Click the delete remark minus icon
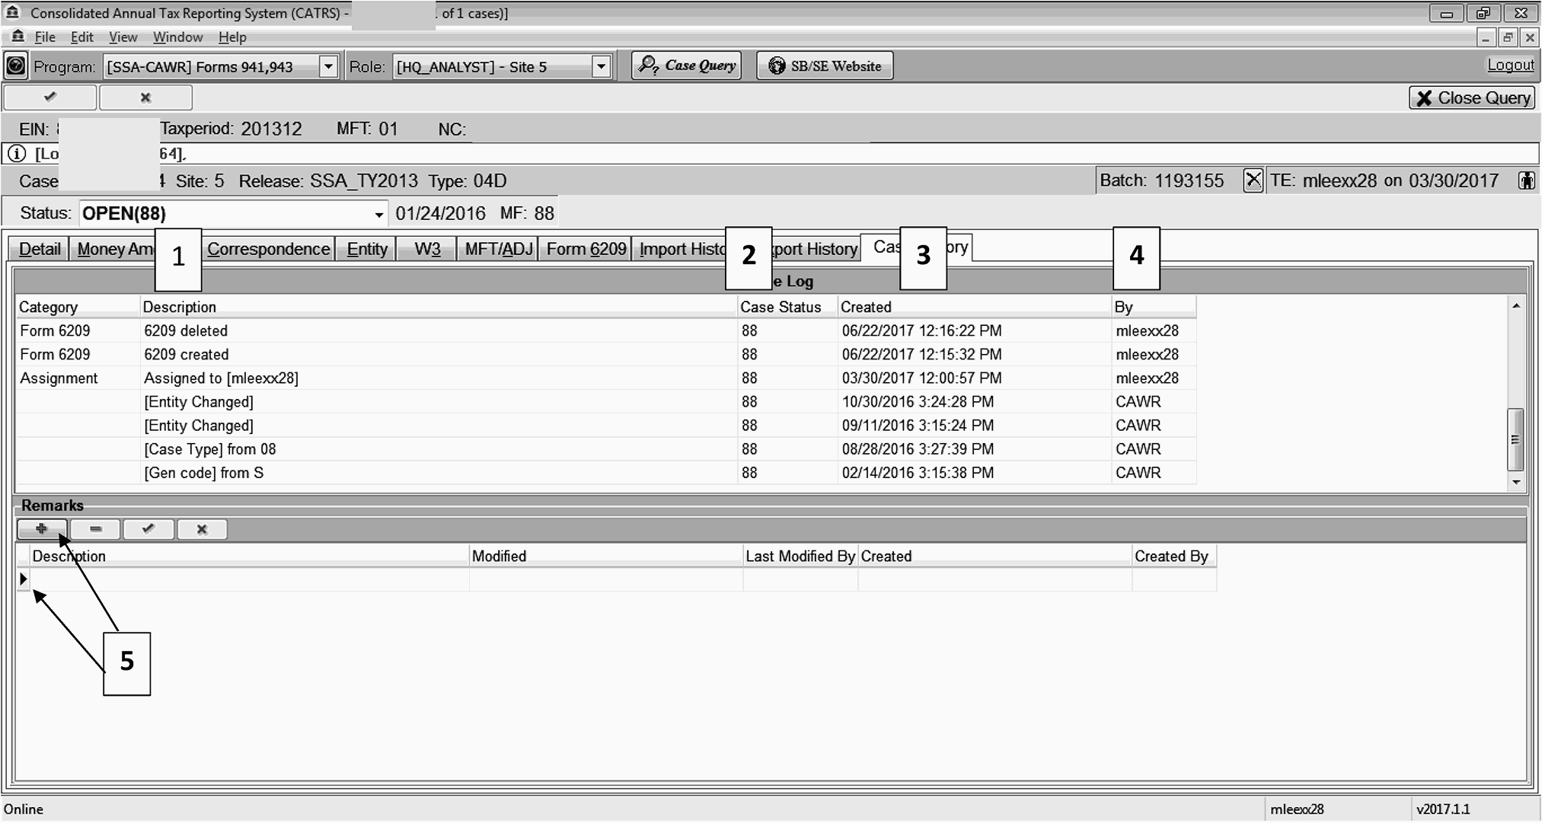The width and height of the screenshot is (1542, 823). 95,529
